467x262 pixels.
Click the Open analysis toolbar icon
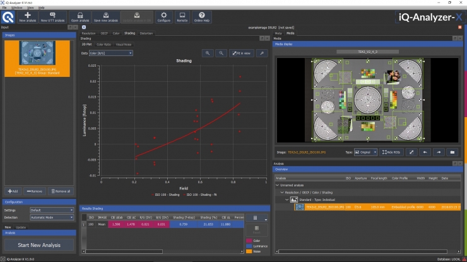pyautogui.click(x=80, y=17)
